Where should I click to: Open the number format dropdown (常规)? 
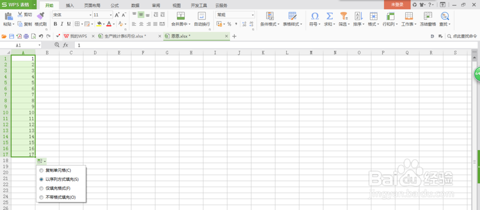pos(253,15)
